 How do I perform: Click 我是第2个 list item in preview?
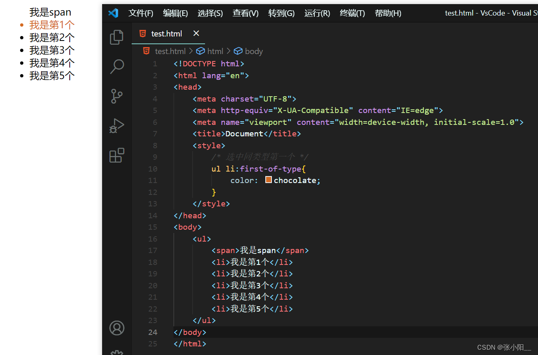tap(52, 38)
